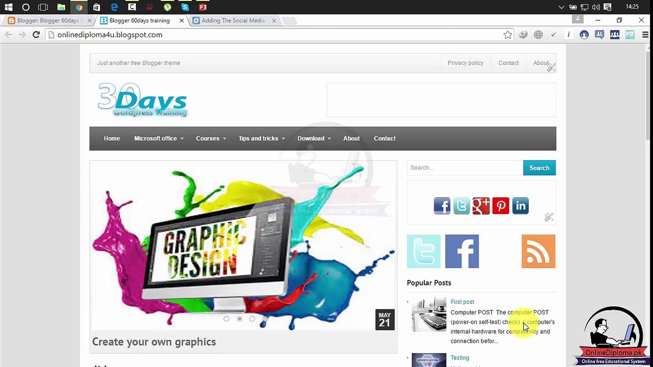Viewport: 653px width, 367px height.
Task: Open the Testing post link
Action: pyautogui.click(x=460, y=358)
